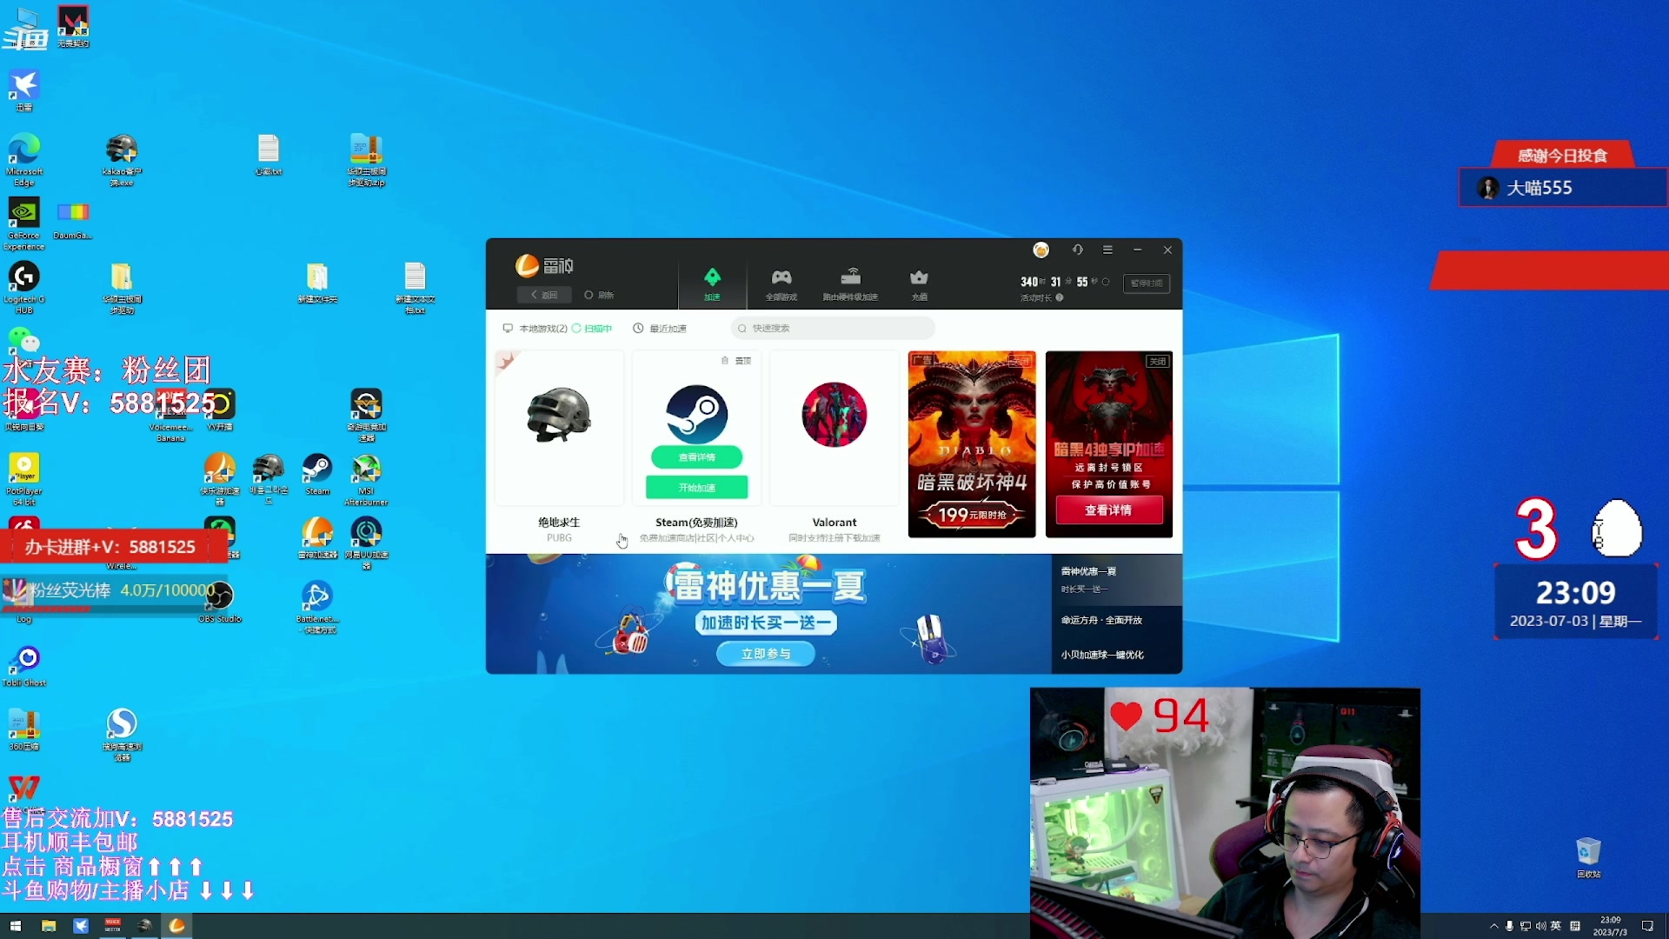Open Microsoft Edge desktop shortcut
Screen dimensions: 1669x939
[x=23, y=159]
